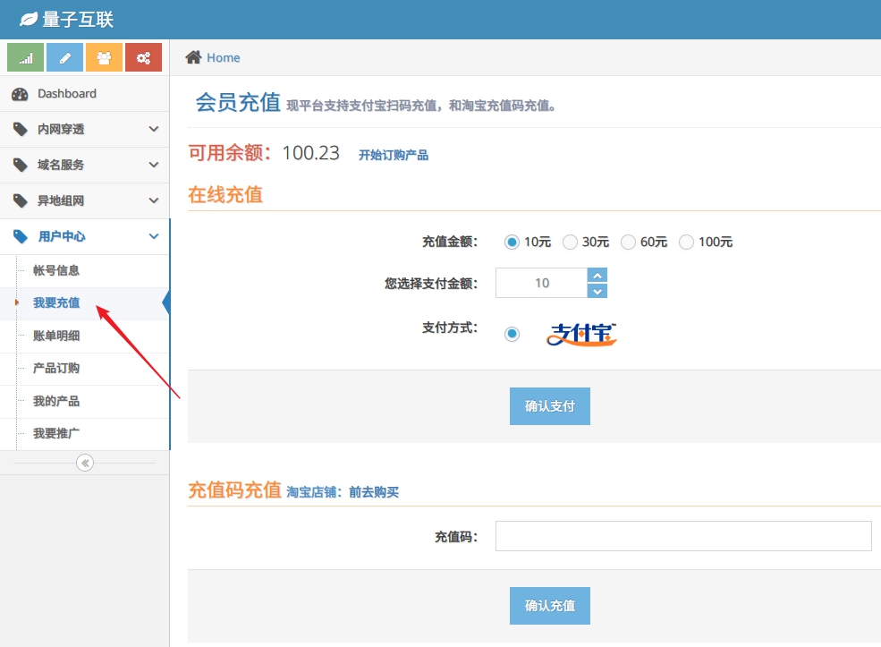
Task: Select Alipay as payment method
Action: [x=512, y=334]
